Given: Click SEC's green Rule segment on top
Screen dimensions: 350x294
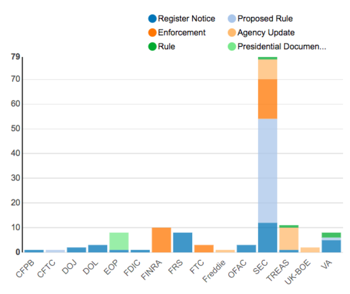Looking at the screenshot, I should click(x=268, y=58).
